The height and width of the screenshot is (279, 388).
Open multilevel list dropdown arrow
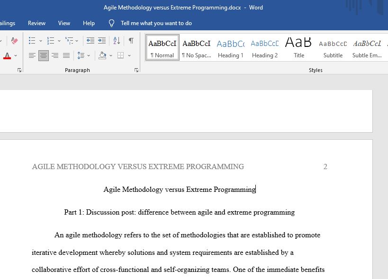77,41
